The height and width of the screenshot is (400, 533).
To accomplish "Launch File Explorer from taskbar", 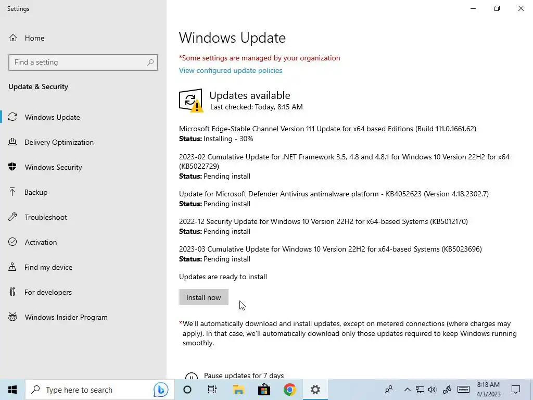I will 238,390.
